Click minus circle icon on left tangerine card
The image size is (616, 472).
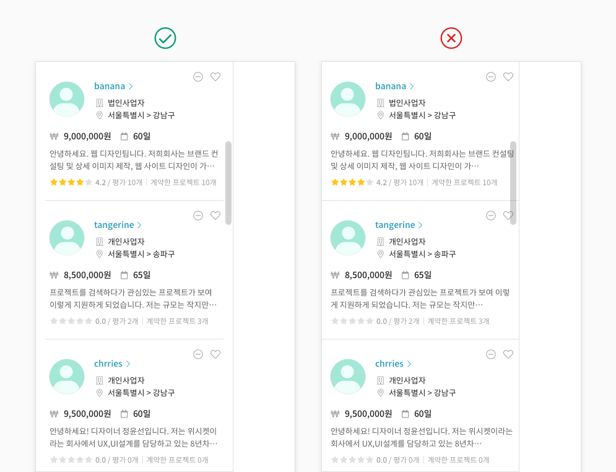(198, 216)
